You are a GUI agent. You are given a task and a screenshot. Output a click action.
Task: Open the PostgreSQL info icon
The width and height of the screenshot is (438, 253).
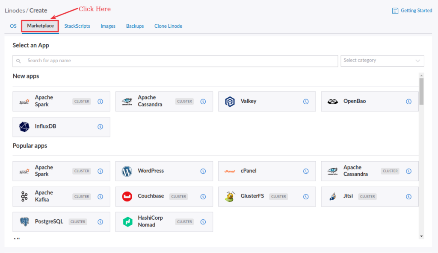[100, 222]
